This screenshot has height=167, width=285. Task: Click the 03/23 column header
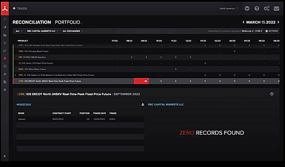point(232,41)
